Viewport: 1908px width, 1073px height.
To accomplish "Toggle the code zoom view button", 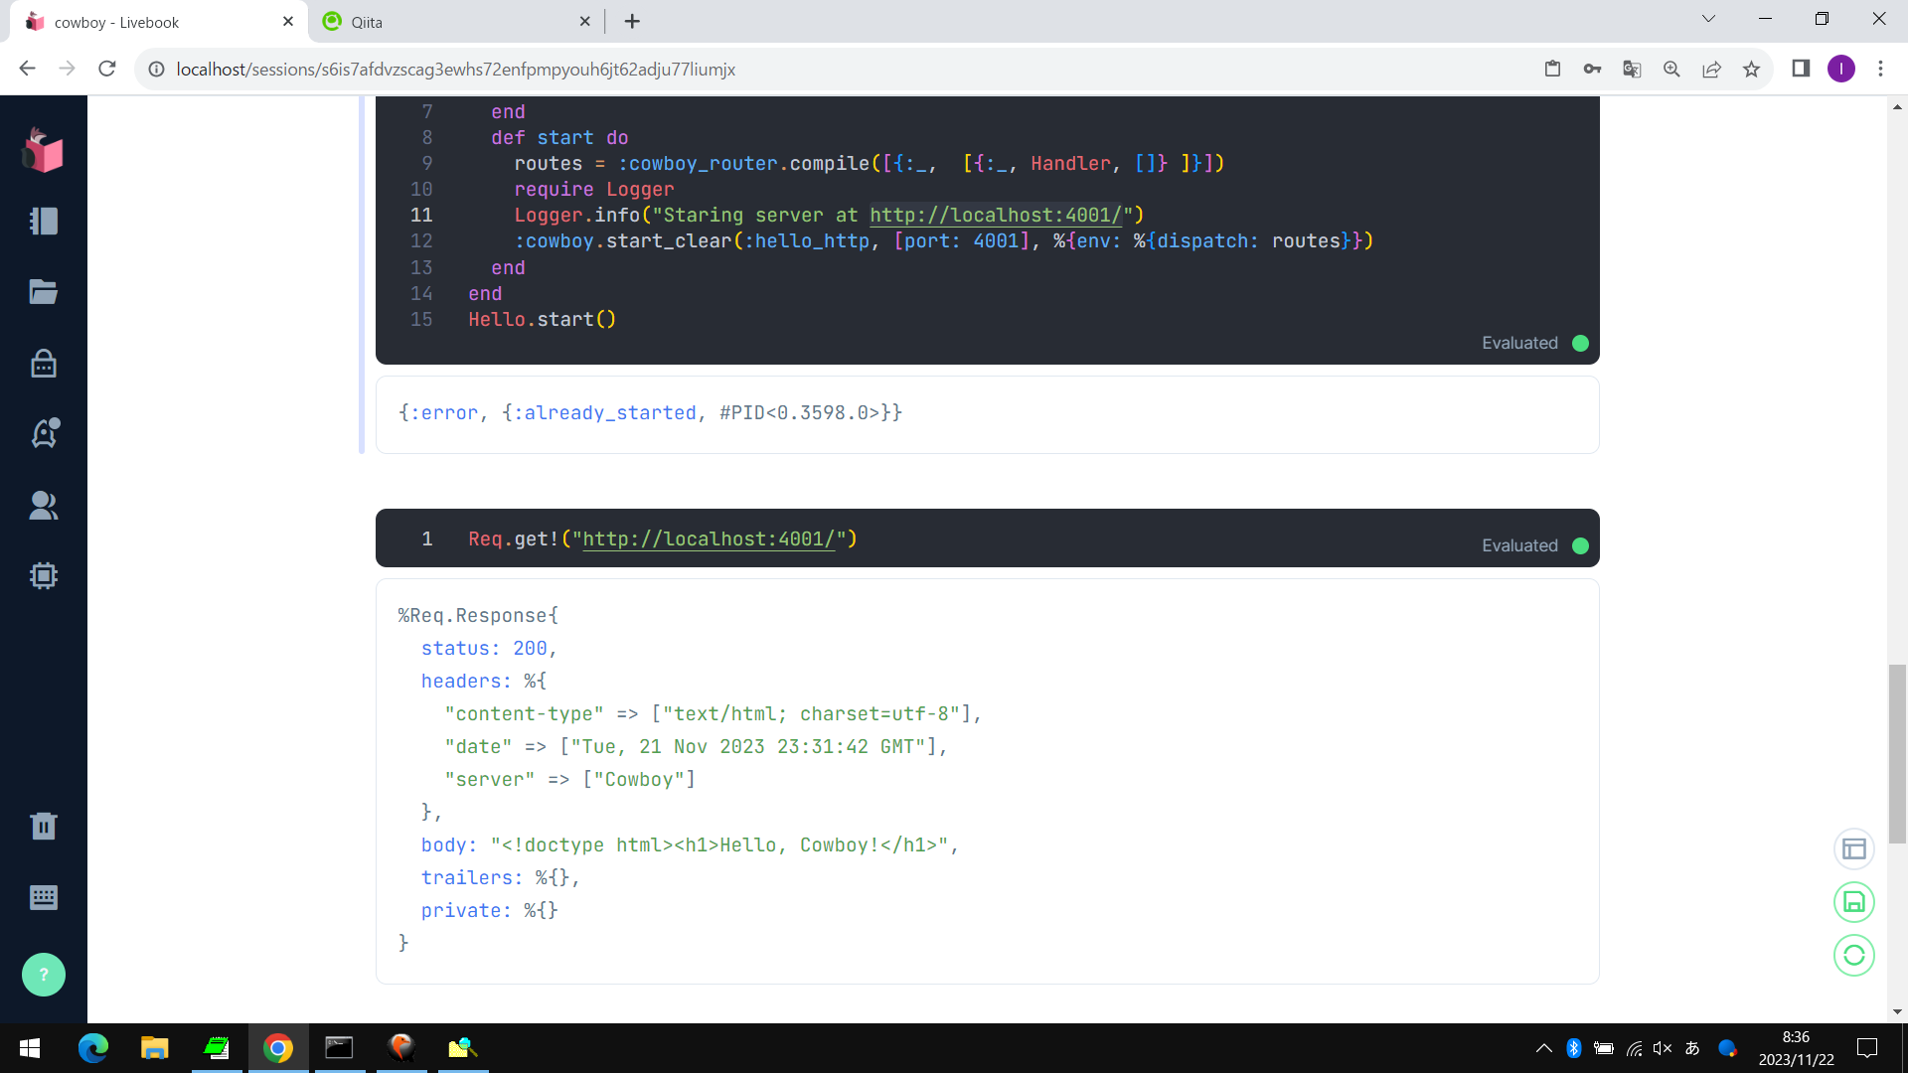I will point(1853,849).
